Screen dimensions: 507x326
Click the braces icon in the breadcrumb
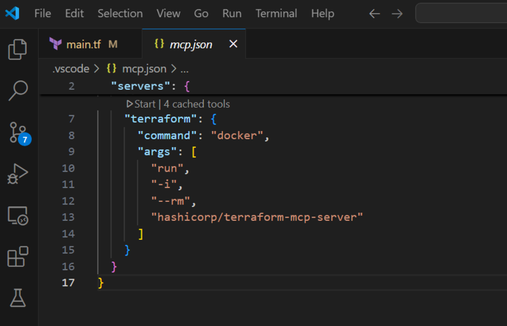click(x=112, y=68)
